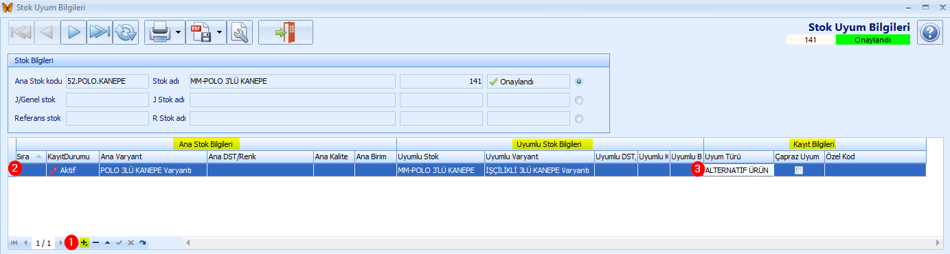The image size is (950, 254).
Task: Click the Ana Stok kodu field
Action: (x=106, y=81)
